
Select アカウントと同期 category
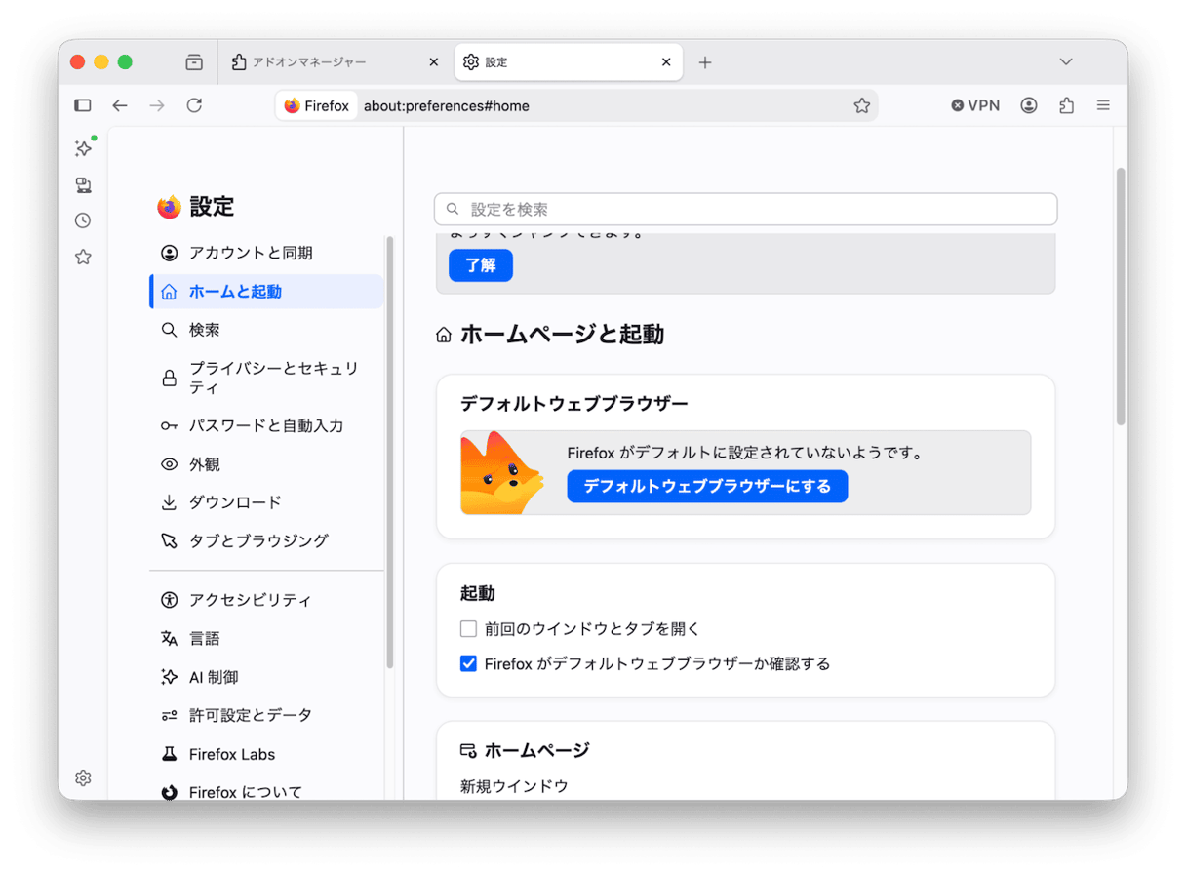coord(266,253)
